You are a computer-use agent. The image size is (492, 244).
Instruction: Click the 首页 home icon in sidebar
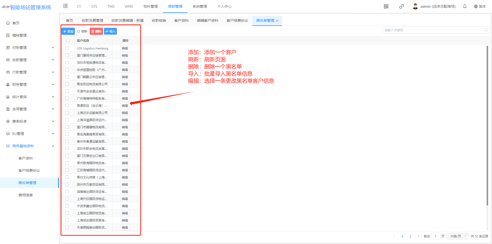click(8, 23)
